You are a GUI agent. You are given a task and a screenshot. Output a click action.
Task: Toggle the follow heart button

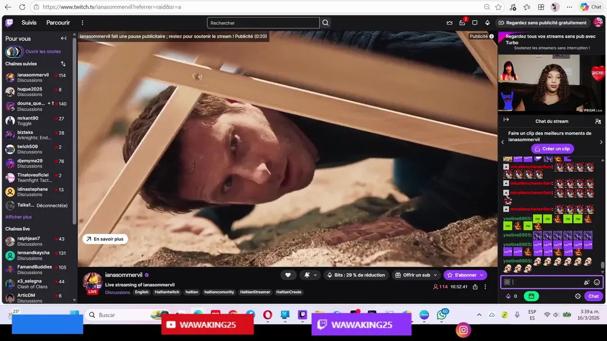point(288,275)
